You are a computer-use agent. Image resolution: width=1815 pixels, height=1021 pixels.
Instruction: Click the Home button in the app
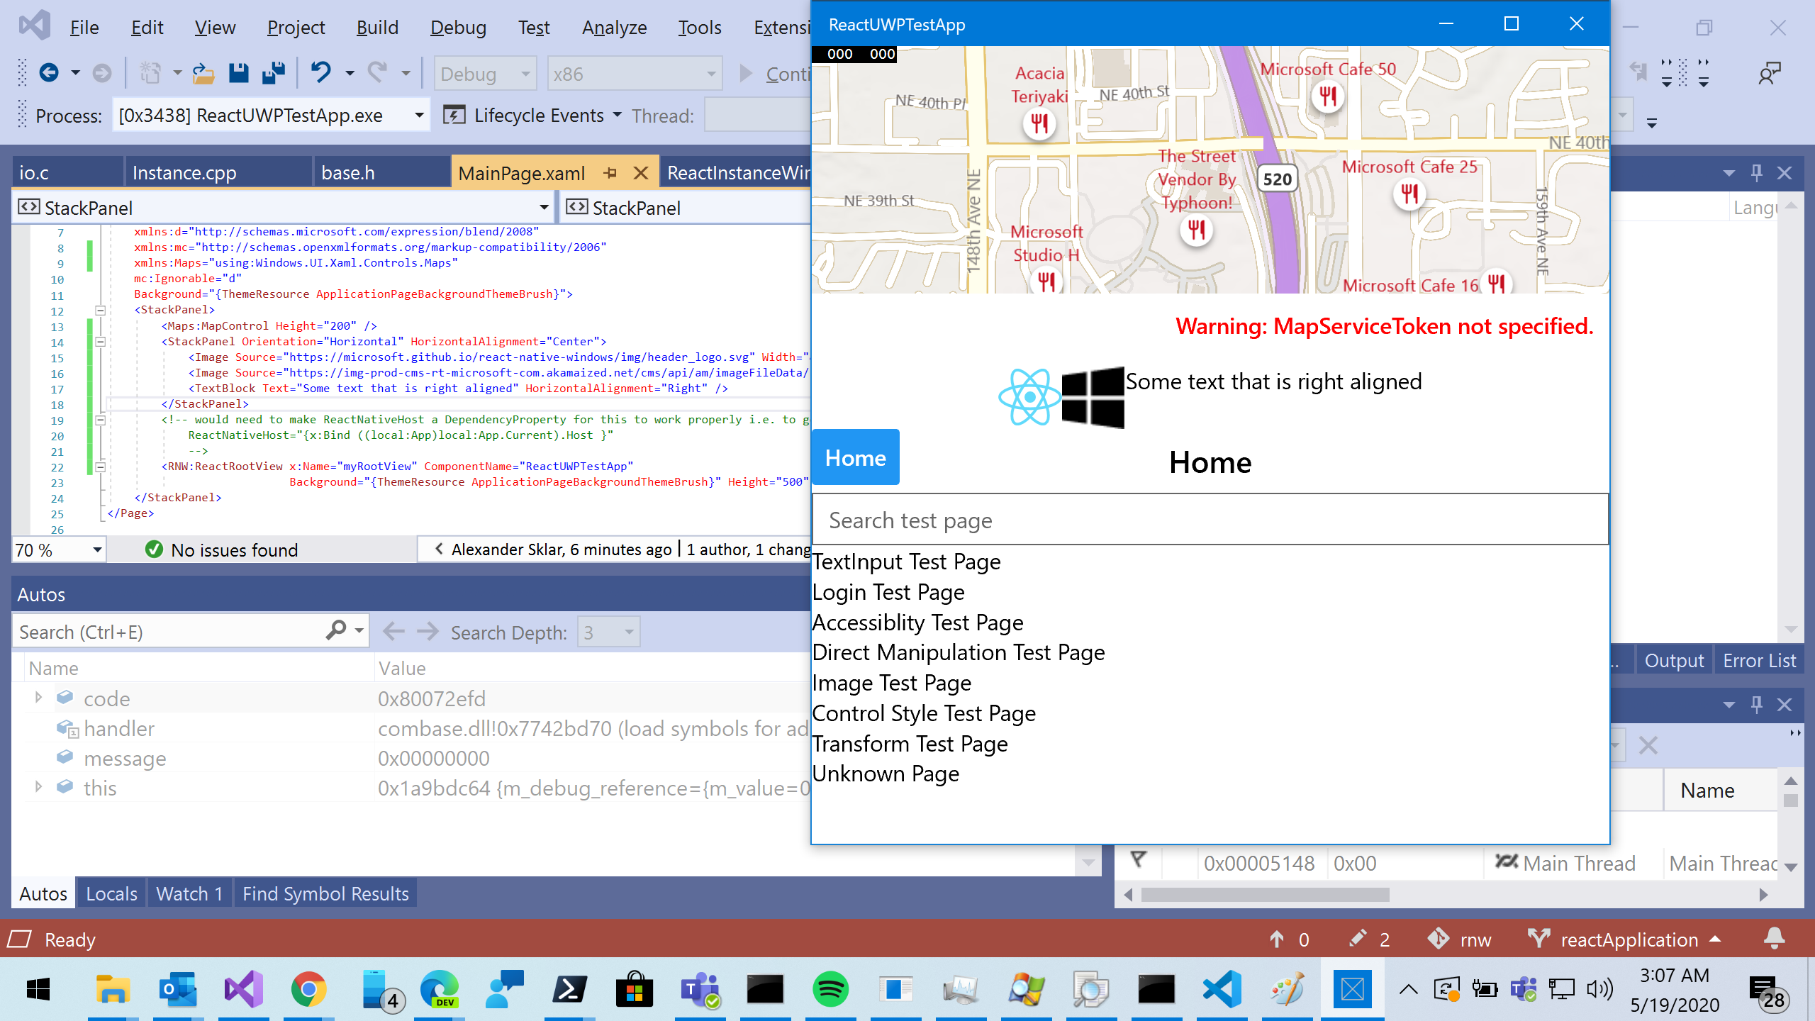tap(855, 457)
